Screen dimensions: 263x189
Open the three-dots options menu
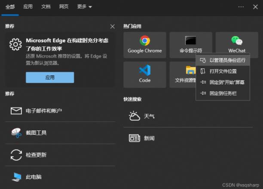coord(241,7)
